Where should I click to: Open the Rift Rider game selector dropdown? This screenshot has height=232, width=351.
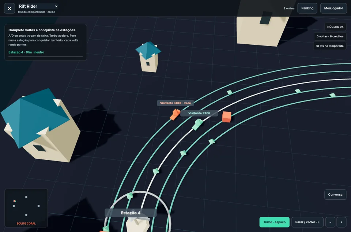tap(38, 6)
